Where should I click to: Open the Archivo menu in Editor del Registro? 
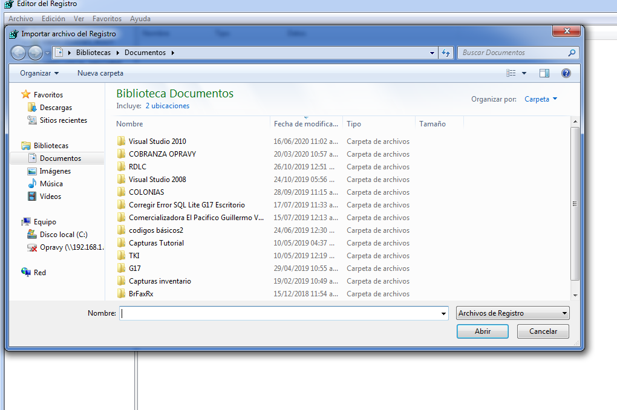[21, 19]
